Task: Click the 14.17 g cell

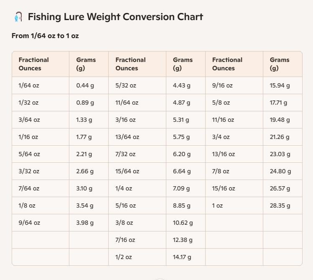Action: point(183,257)
